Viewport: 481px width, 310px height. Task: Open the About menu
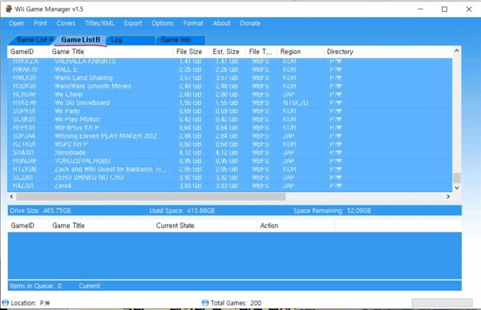pyautogui.click(x=222, y=23)
